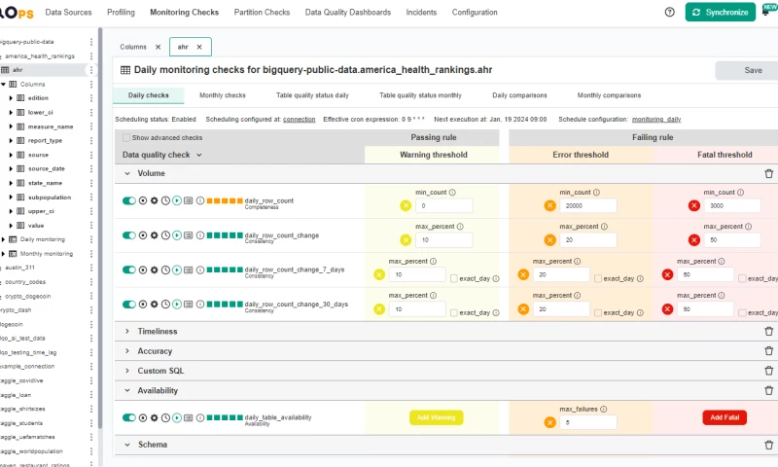Click the Add Fatal button
Image resolution: width=778 pixels, height=467 pixels.
pos(725,417)
